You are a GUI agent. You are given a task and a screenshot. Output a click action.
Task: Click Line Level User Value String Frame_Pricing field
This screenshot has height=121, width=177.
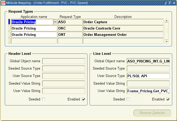148,91
